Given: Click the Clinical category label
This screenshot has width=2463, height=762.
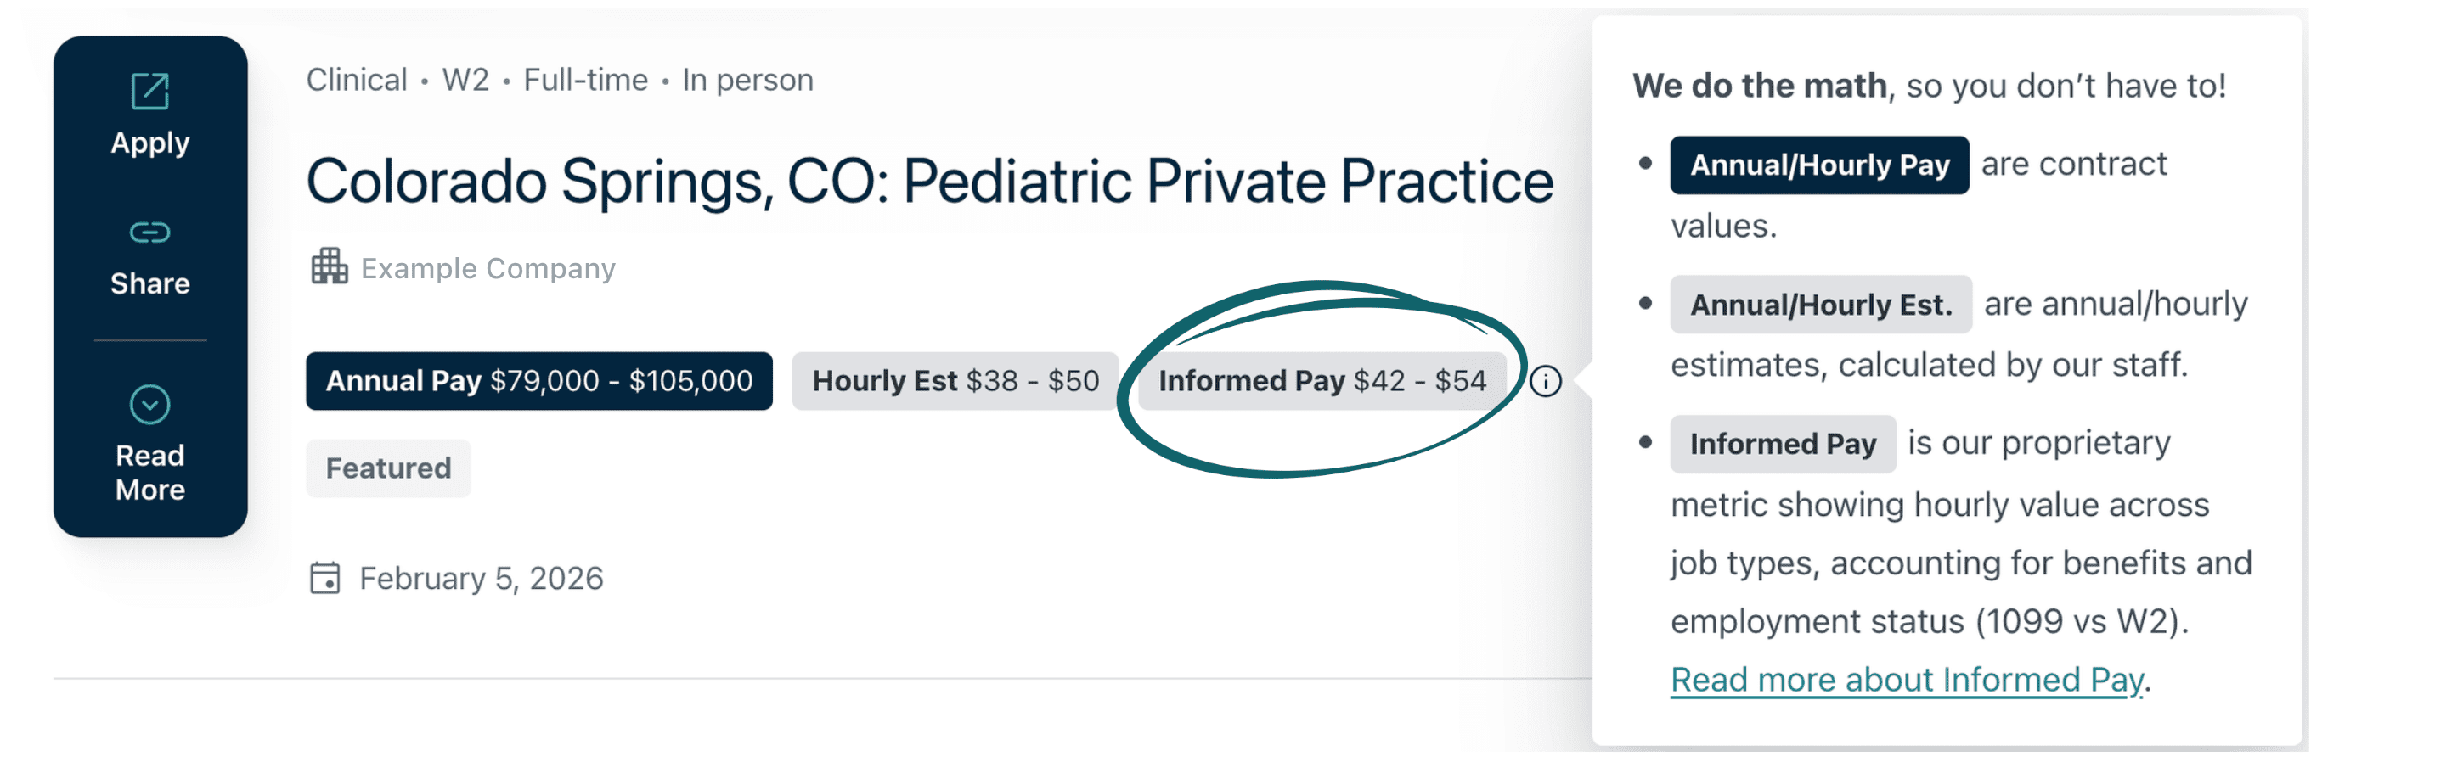Looking at the screenshot, I should (357, 81).
